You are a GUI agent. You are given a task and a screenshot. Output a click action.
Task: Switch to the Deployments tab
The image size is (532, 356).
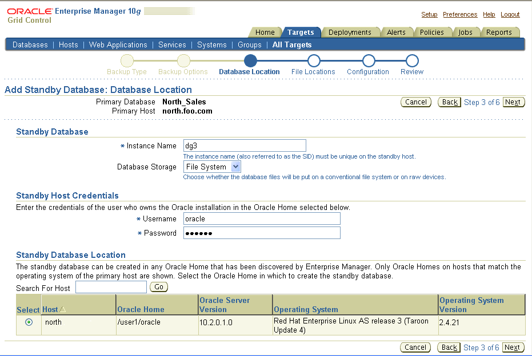pyautogui.click(x=351, y=32)
